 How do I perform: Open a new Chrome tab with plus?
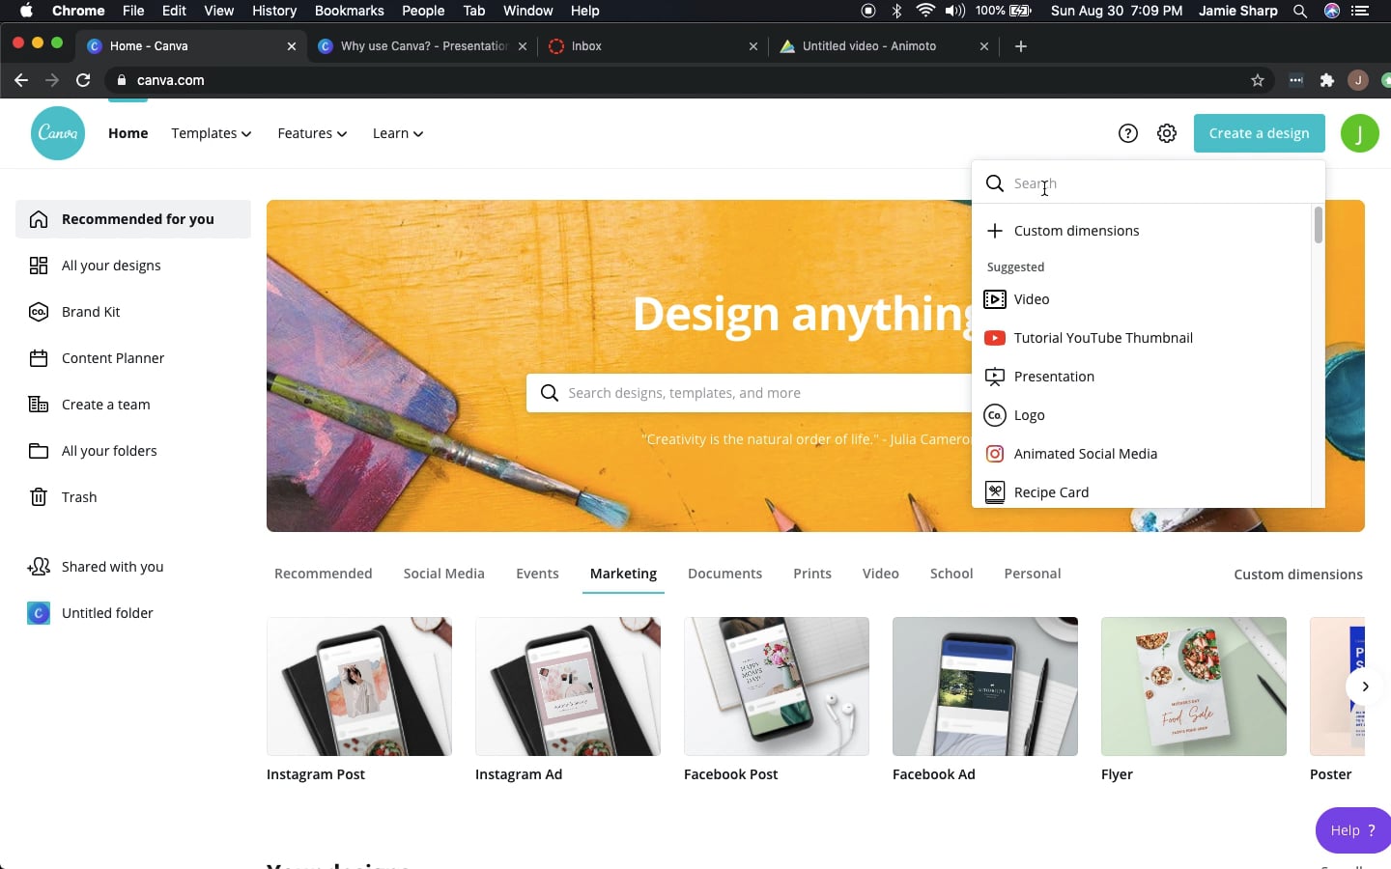(1021, 46)
